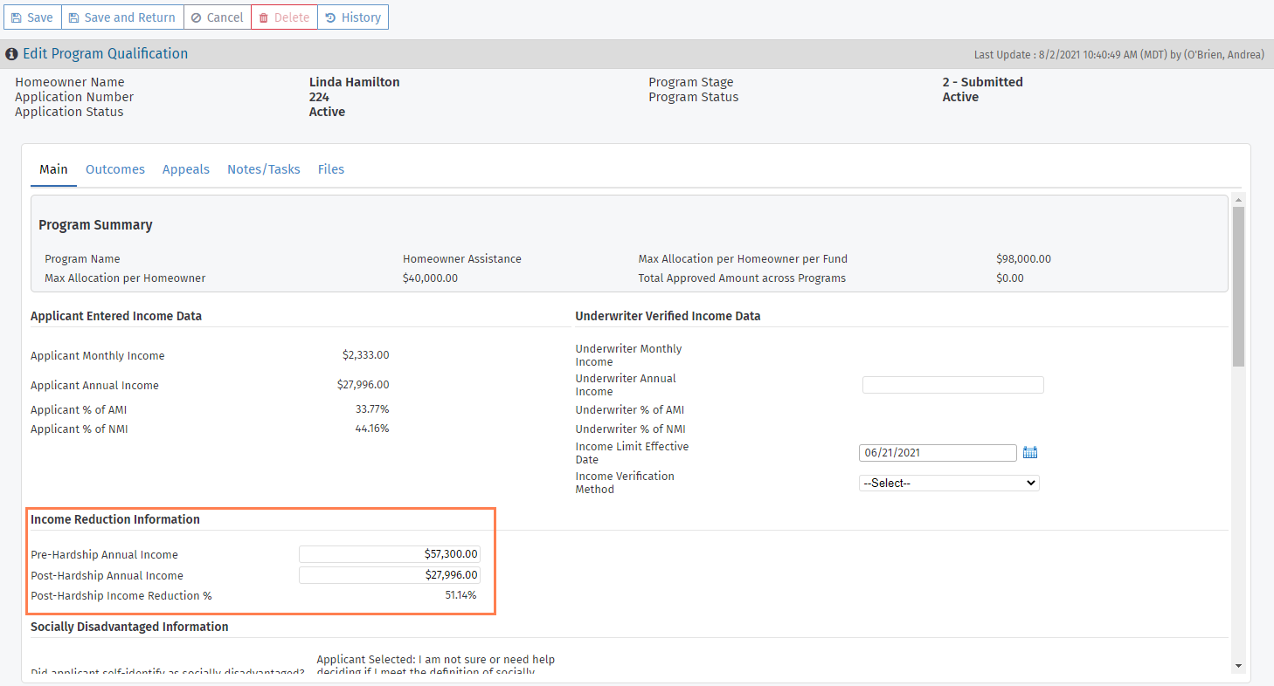Switch to the Appeals tab
1274x686 pixels.
(186, 169)
